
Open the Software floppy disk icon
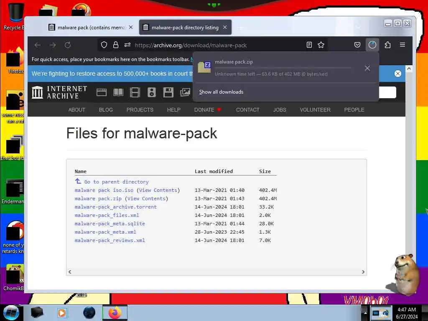coord(168,92)
